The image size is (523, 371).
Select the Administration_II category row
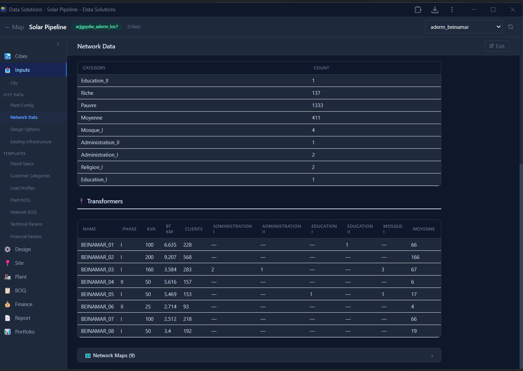259,143
